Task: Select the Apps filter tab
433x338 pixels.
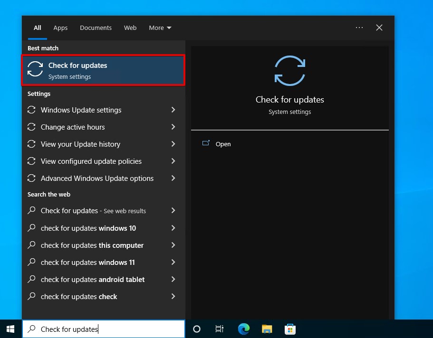Action: (60, 28)
